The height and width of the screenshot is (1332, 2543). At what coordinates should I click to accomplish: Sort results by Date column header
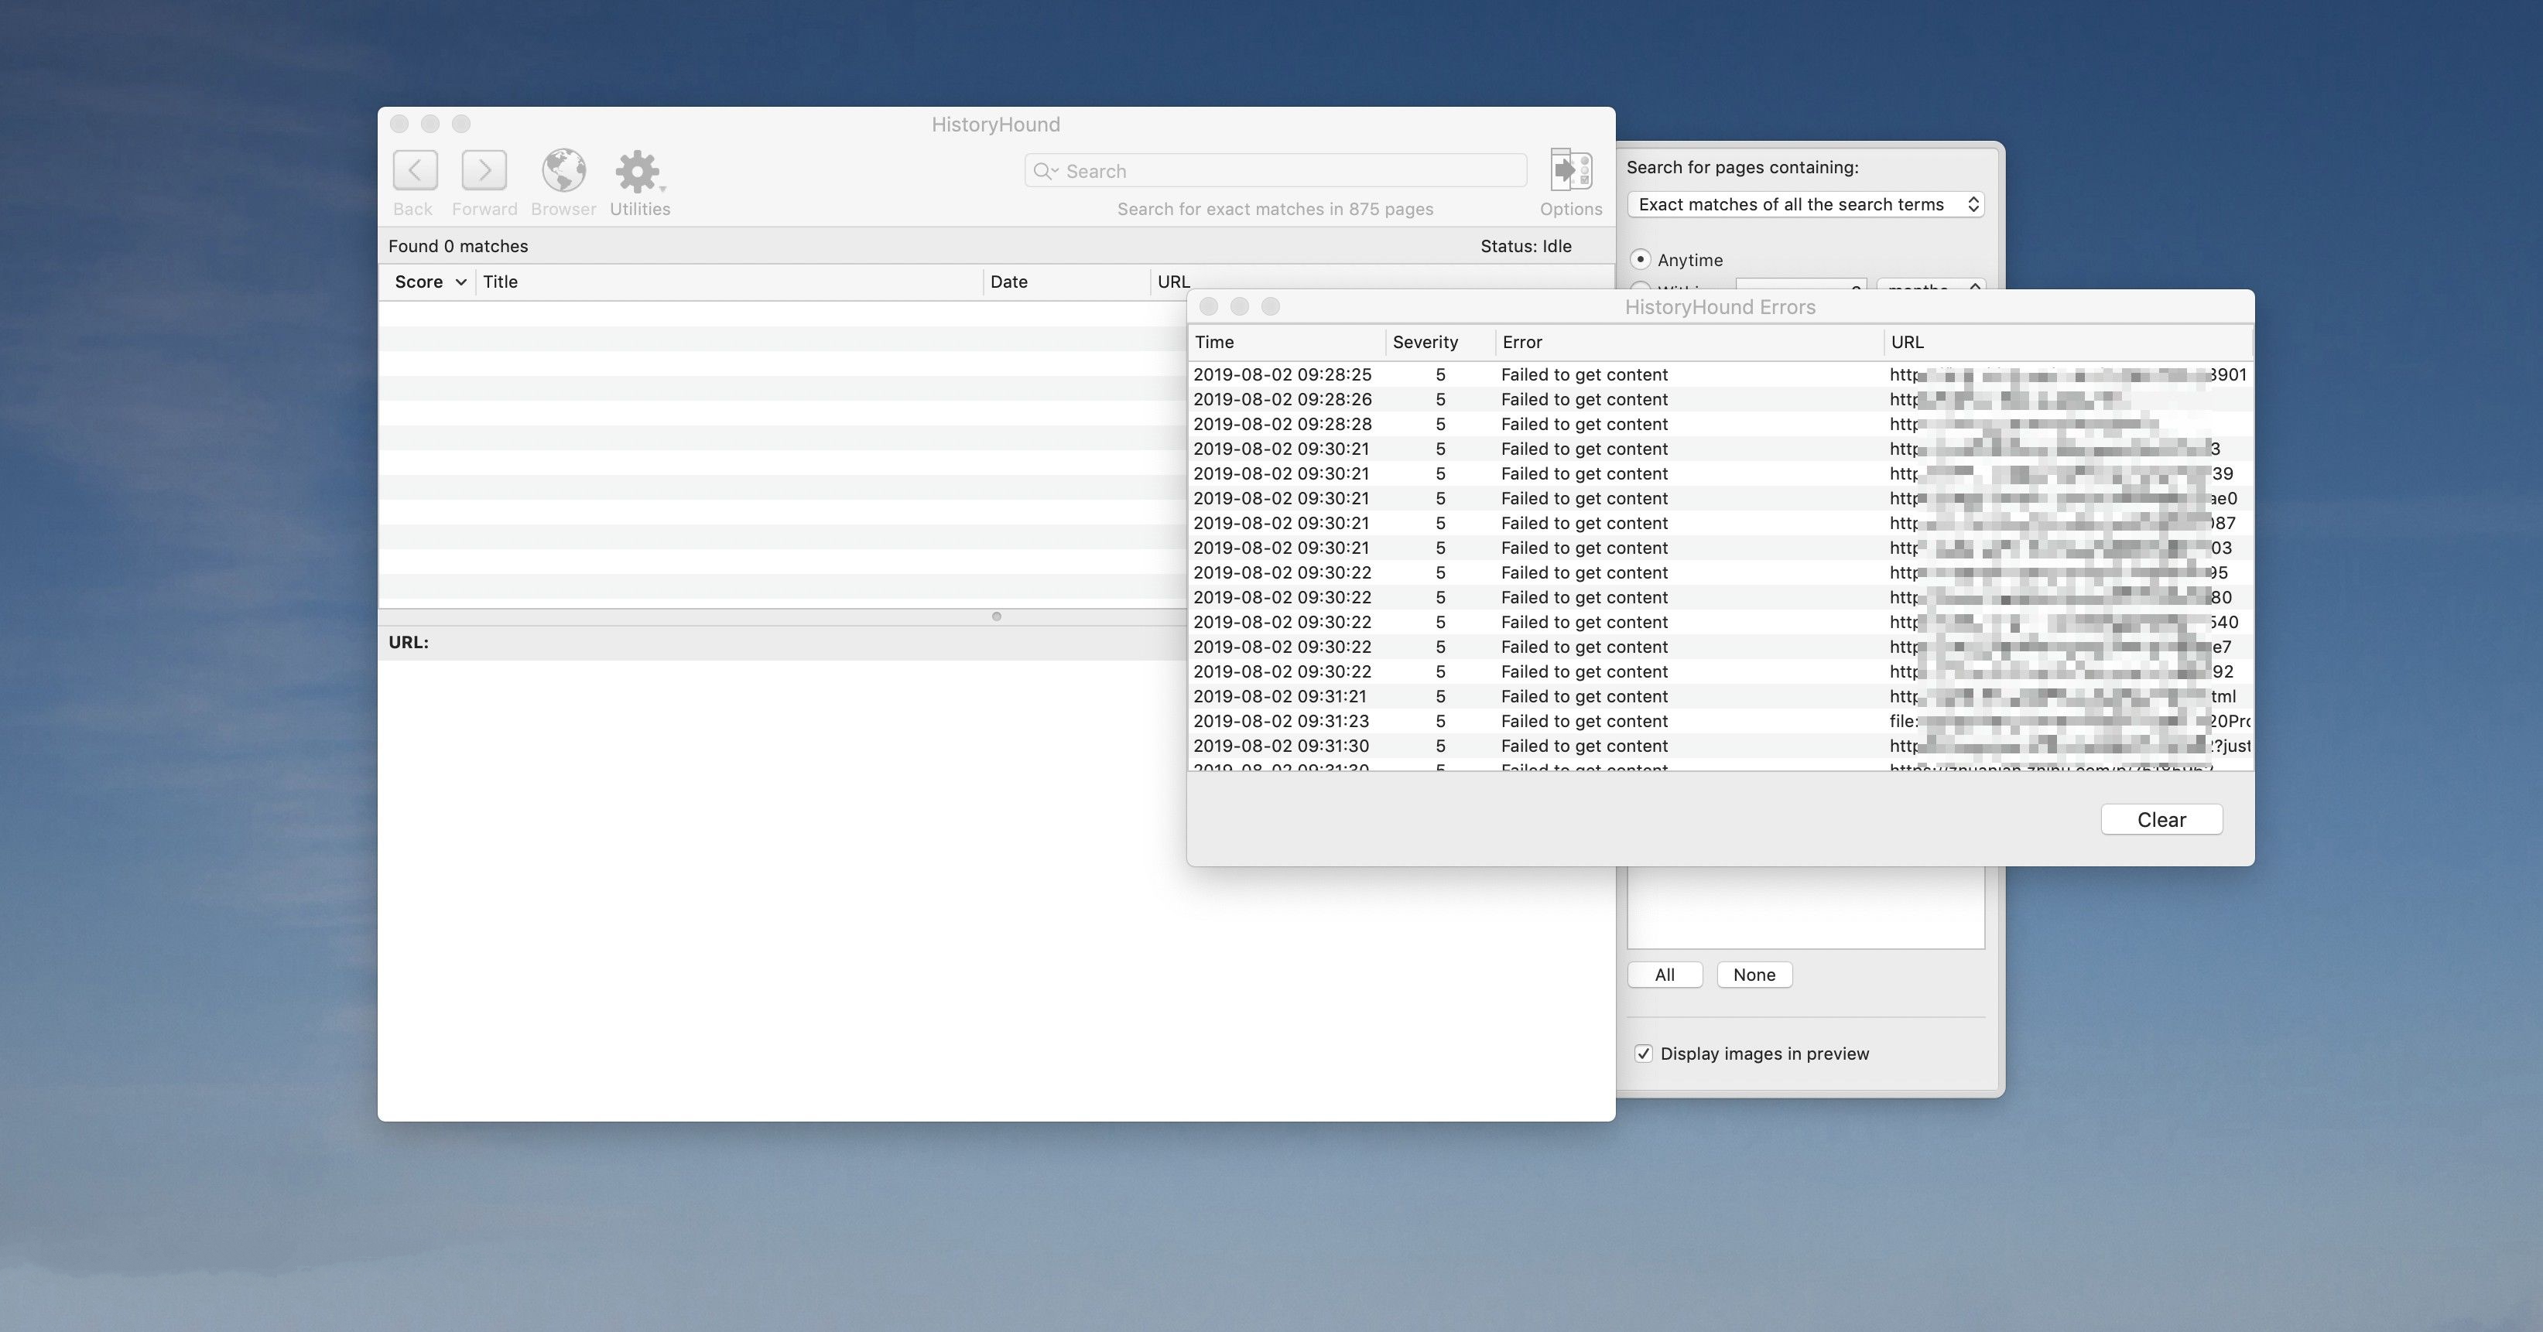(1067, 282)
